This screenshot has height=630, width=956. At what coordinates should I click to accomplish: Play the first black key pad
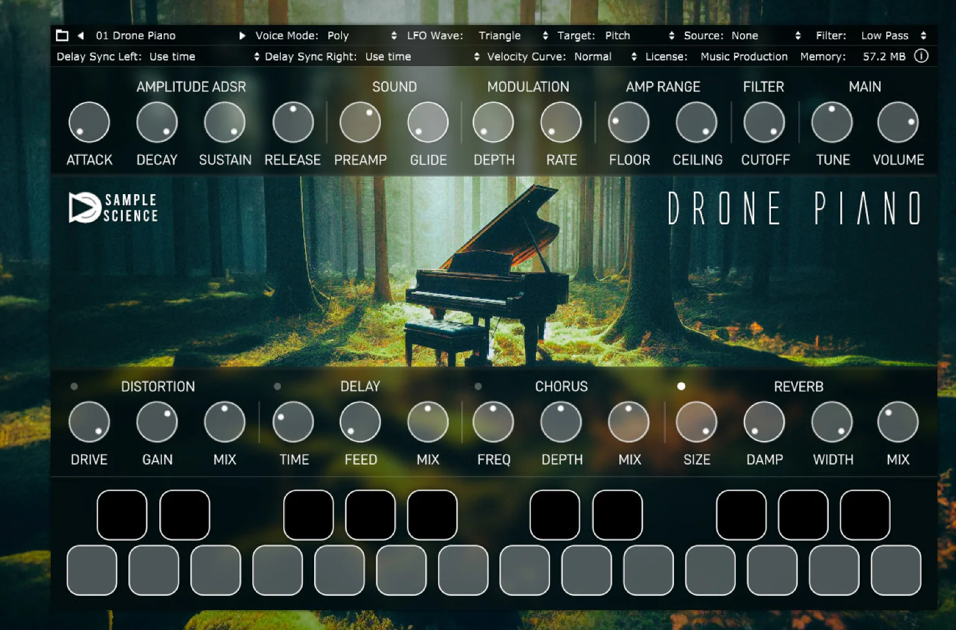122,515
